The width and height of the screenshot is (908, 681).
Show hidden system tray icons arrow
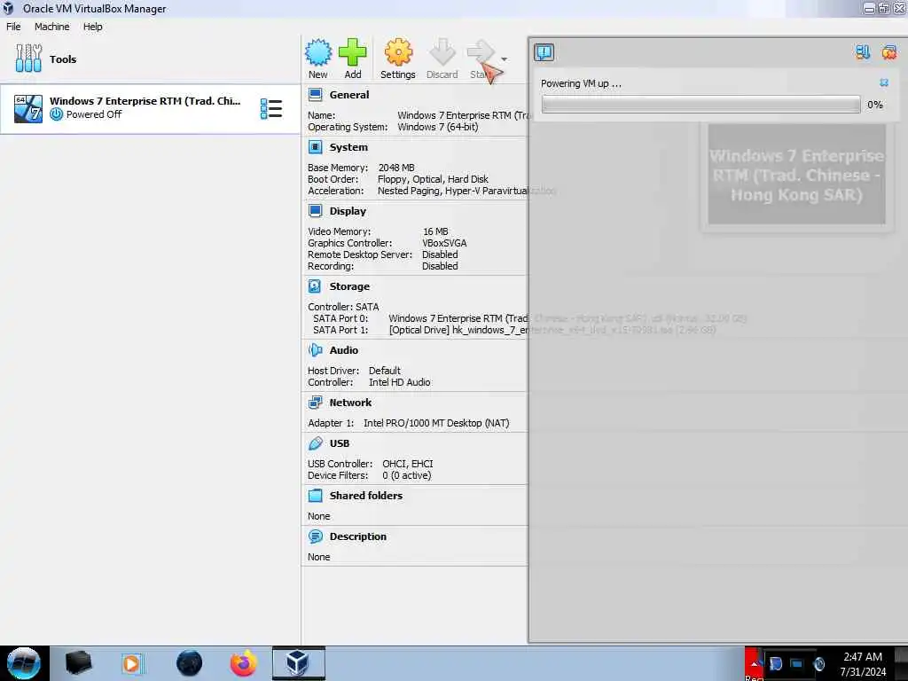(754, 663)
